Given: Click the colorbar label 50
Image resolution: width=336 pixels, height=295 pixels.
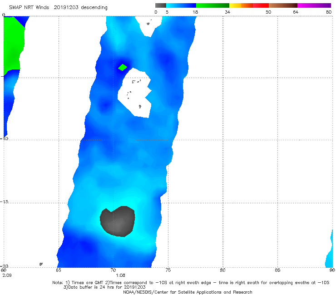Looking at the screenshot, I should pyautogui.click(x=268, y=12).
